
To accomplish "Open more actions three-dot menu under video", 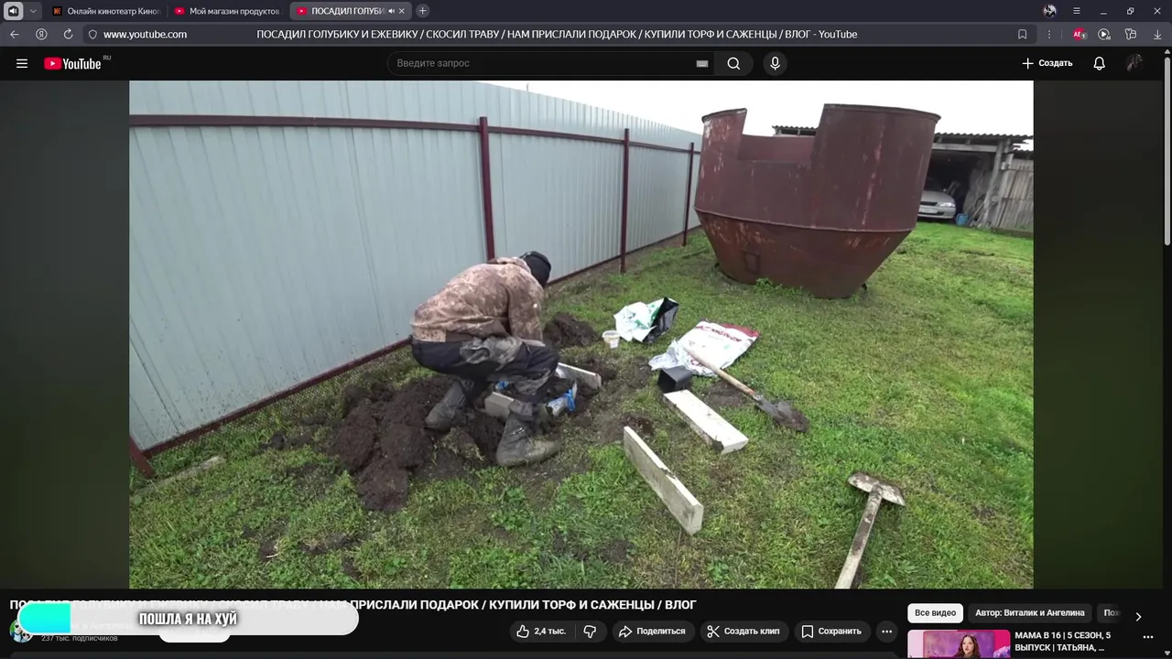I will (886, 632).
